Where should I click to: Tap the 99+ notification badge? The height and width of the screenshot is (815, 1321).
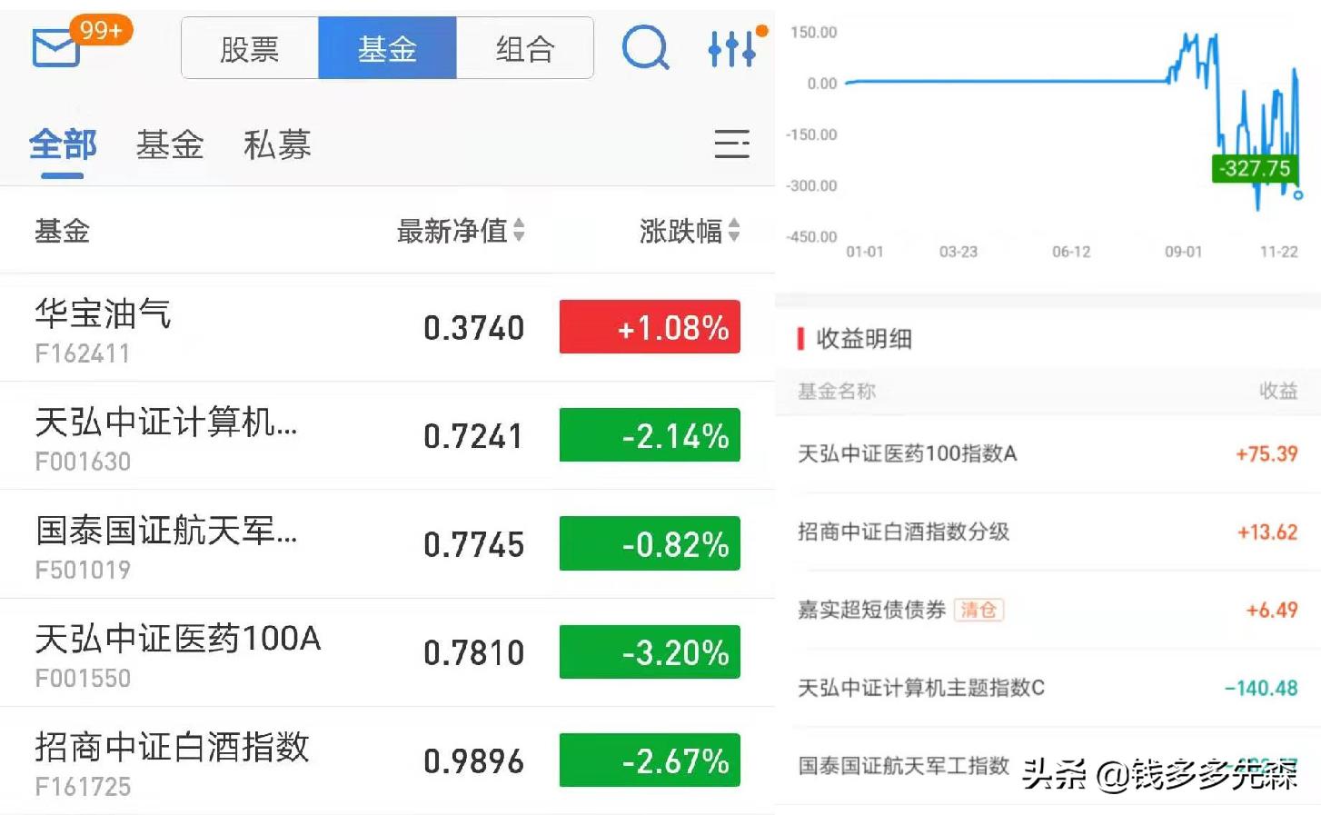(101, 29)
